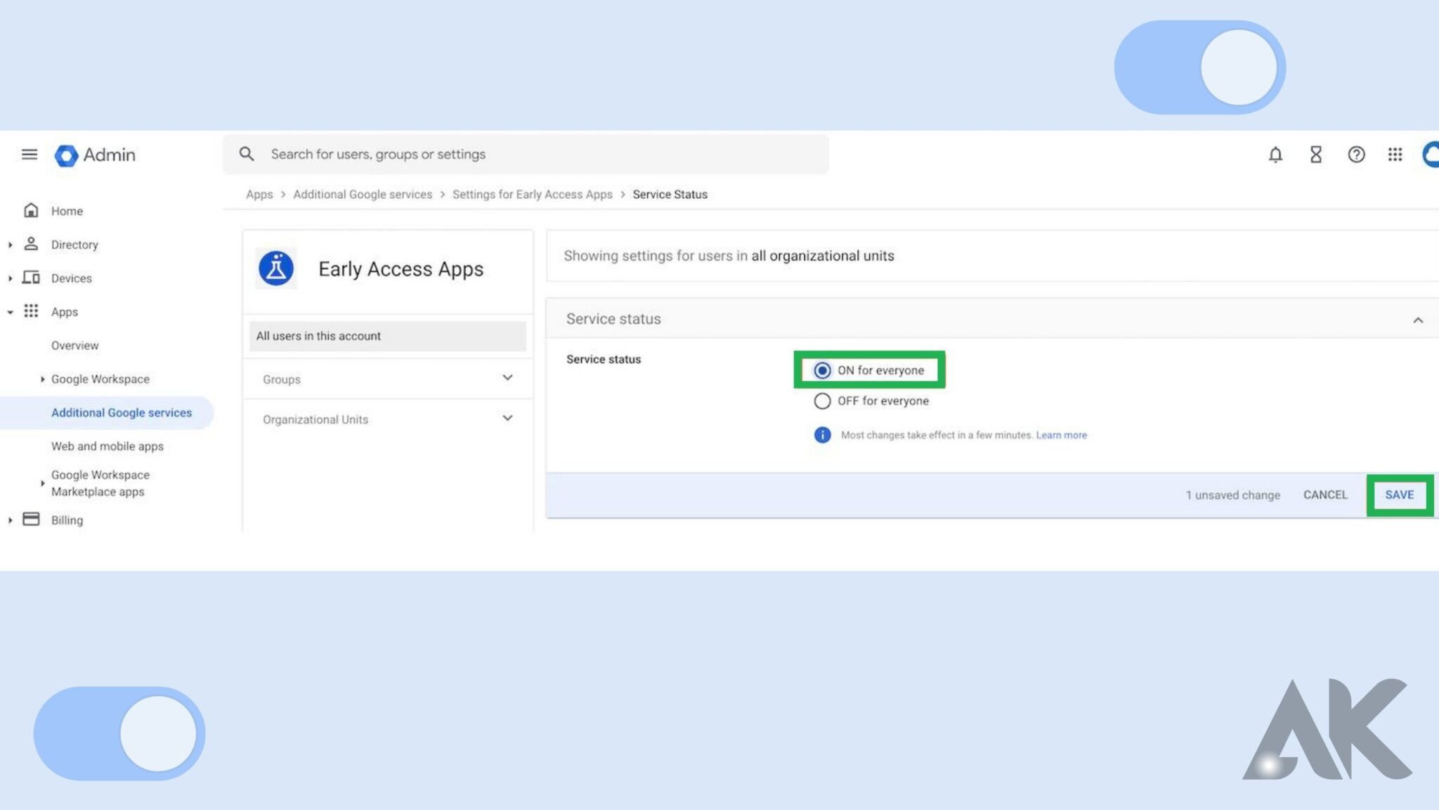This screenshot has width=1439, height=810.
Task: Click CANCEL to discard the change
Action: point(1324,495)
